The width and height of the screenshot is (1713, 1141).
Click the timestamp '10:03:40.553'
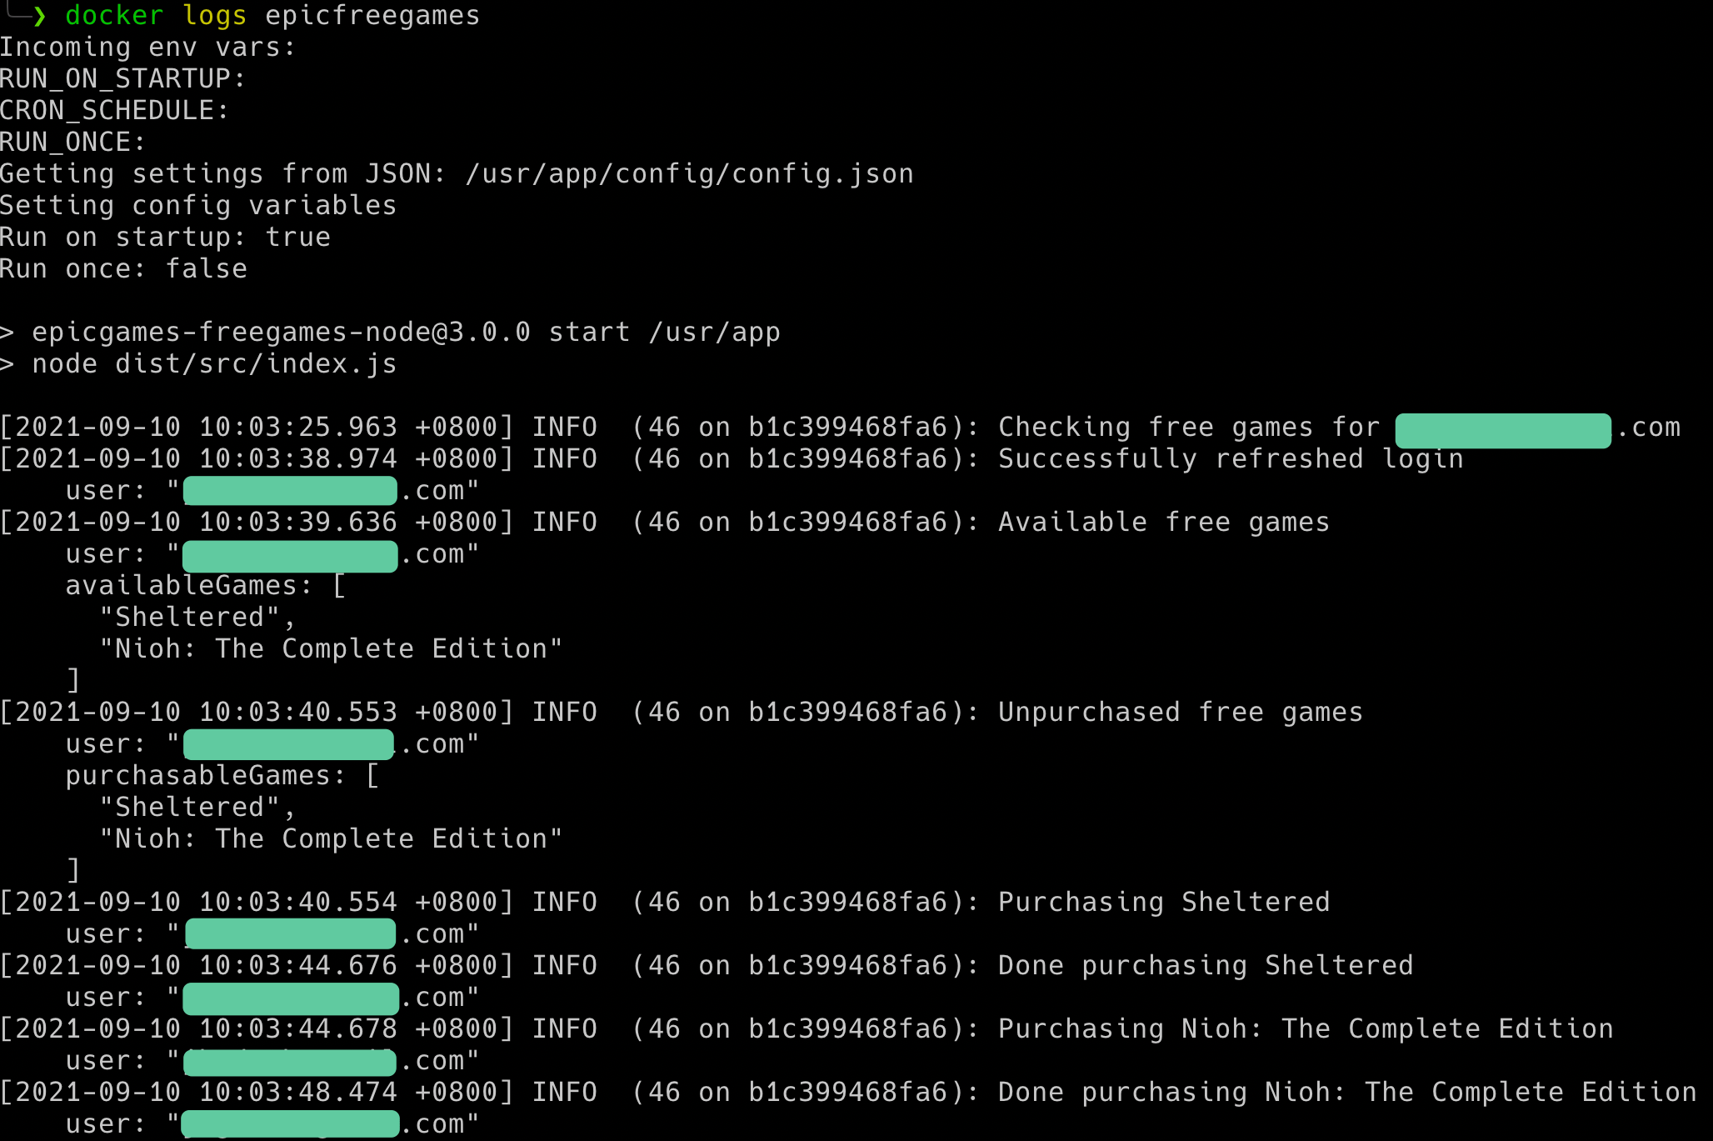coord(298,713)
